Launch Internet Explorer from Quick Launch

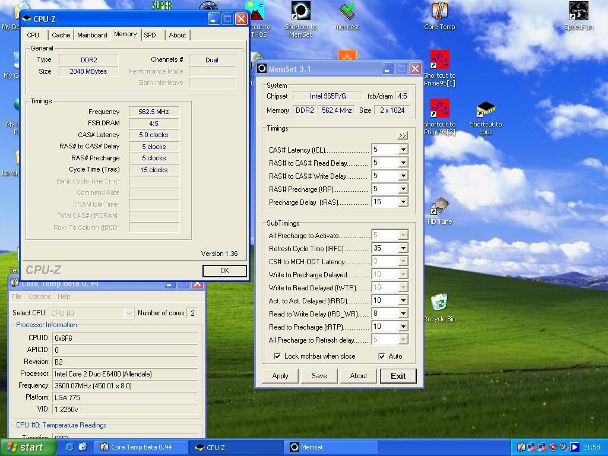pos(69,447)
